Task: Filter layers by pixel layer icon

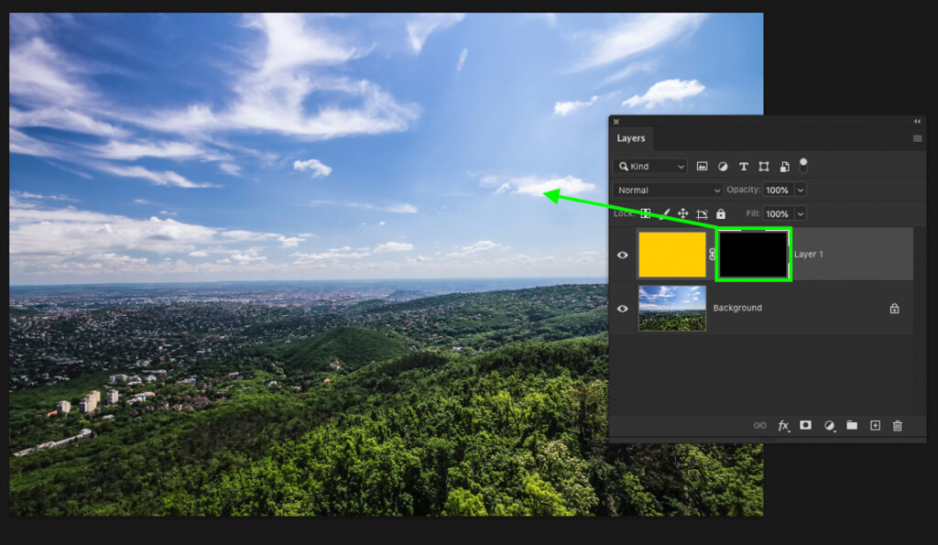Action: pos(703,167)
